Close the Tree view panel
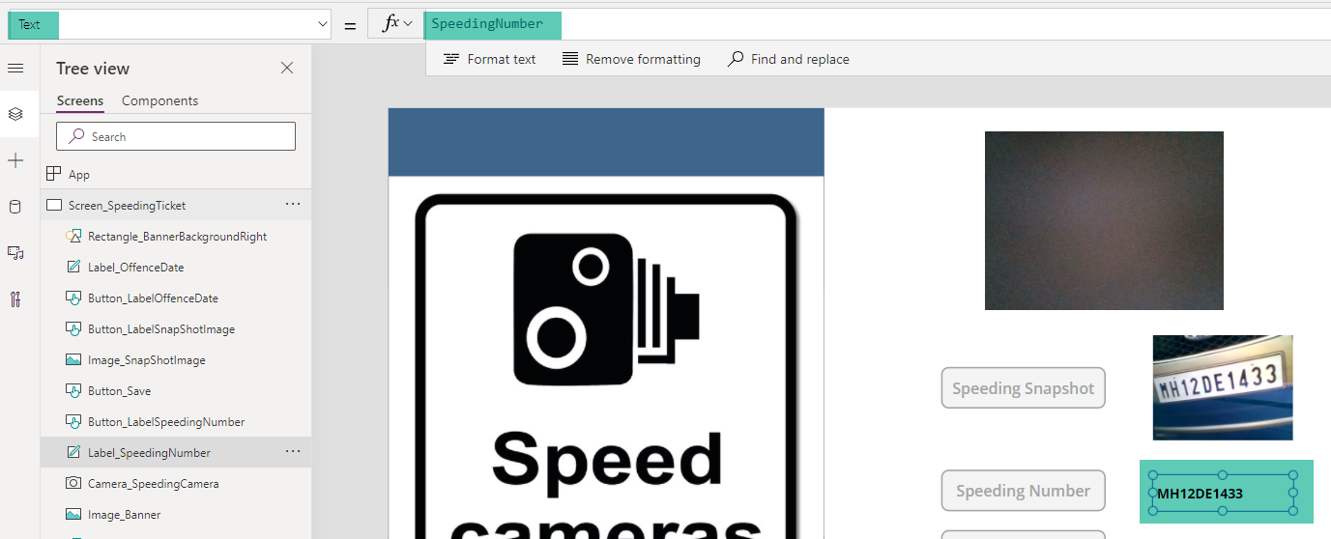1331x539 pixels. click(x=287, y=68)
